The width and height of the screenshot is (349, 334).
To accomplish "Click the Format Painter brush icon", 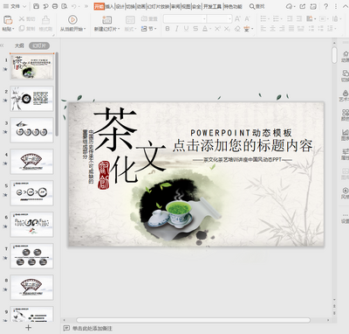I will click(x=45, y=20).
